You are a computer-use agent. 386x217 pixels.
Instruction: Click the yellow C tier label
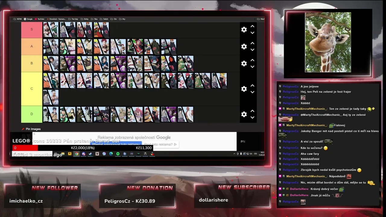point(32,89)
